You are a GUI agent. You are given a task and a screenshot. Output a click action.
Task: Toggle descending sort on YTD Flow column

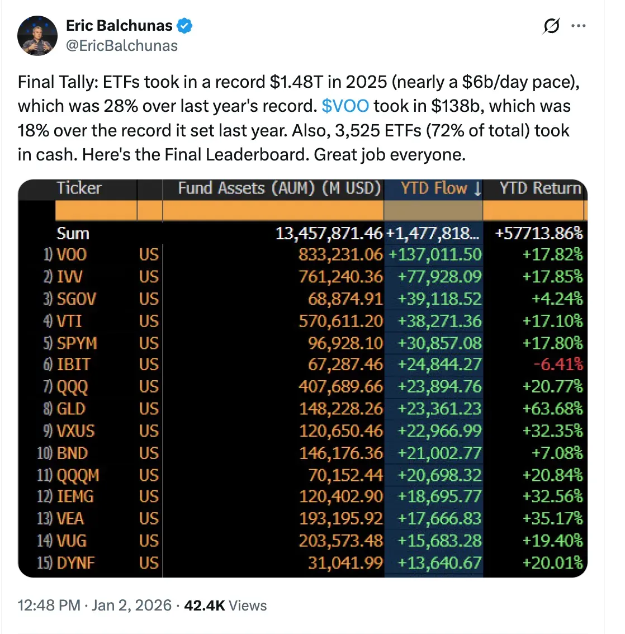[477, 188]
